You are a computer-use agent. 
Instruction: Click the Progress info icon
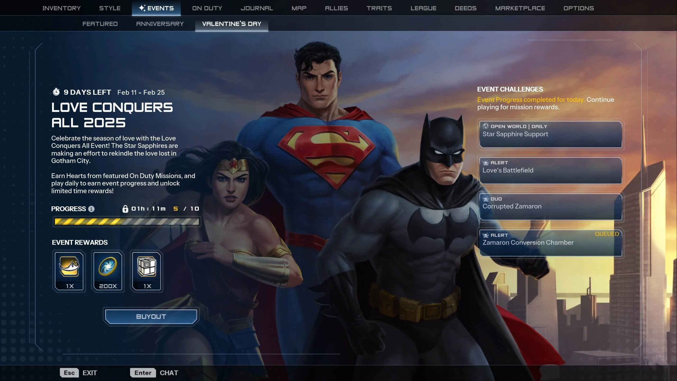click(x=92, y=209)
